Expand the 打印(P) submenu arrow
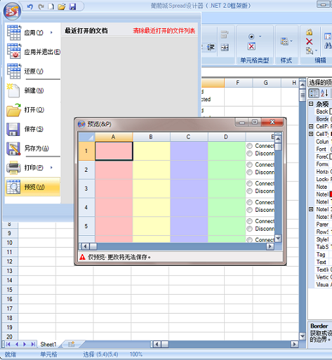This screenshot has height=360, width=332. pos(52,168)
